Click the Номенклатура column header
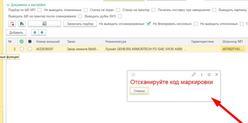The height and width of the screenshot is (123, 248). point(146,42)
